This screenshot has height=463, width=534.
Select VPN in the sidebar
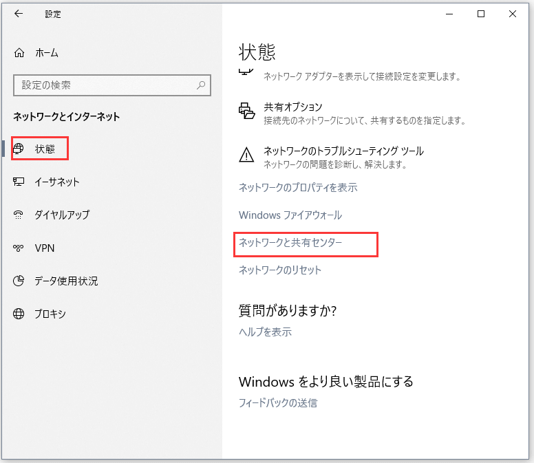[x=44, y=248]
